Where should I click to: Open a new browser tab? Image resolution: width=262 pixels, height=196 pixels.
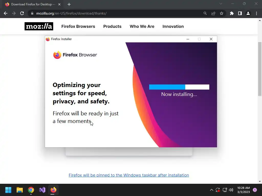69,4
